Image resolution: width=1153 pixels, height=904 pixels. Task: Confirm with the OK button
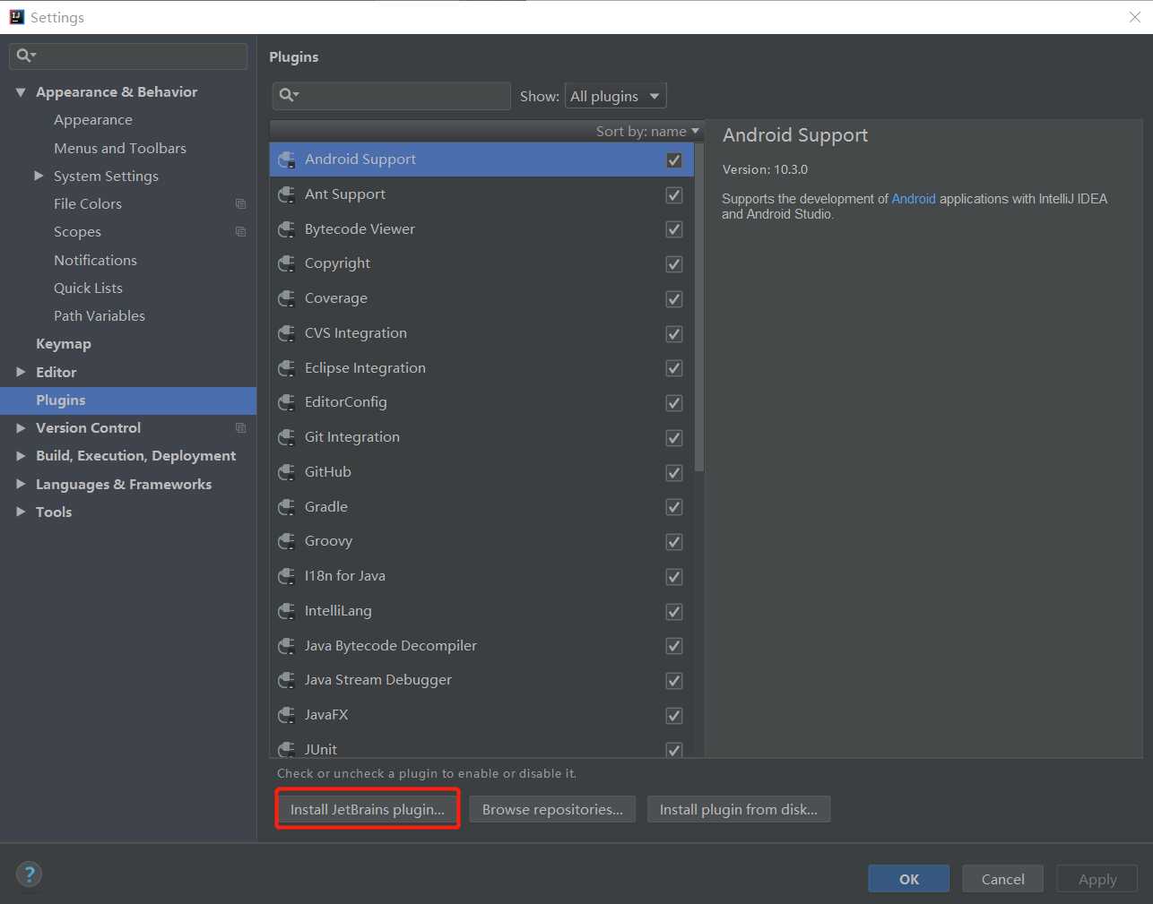909,879
